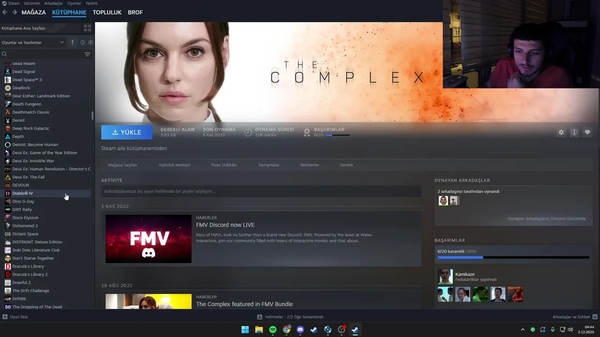
Task: Open Friends and Chat icon
Action: click(x=595, y=317)
